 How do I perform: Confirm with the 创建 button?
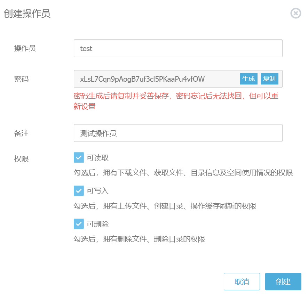click(283, 281)
